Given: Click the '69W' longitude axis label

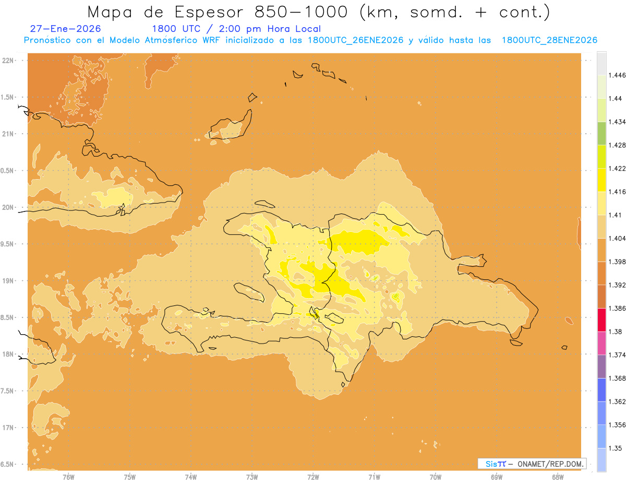Looking at the screenshot, I should pos(497,477).
